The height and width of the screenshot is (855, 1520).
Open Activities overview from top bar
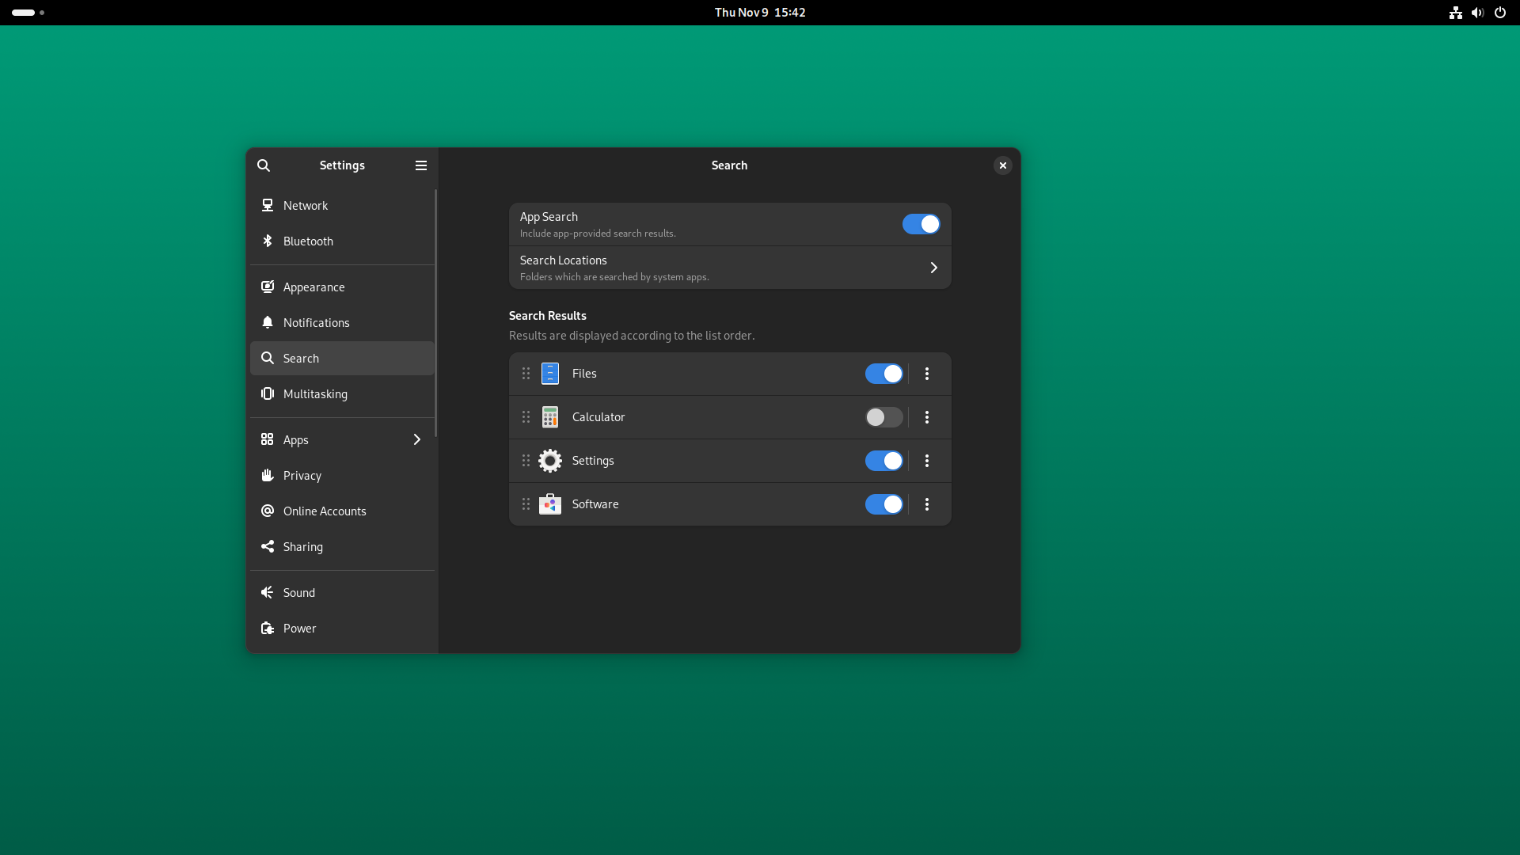(28, 13)
